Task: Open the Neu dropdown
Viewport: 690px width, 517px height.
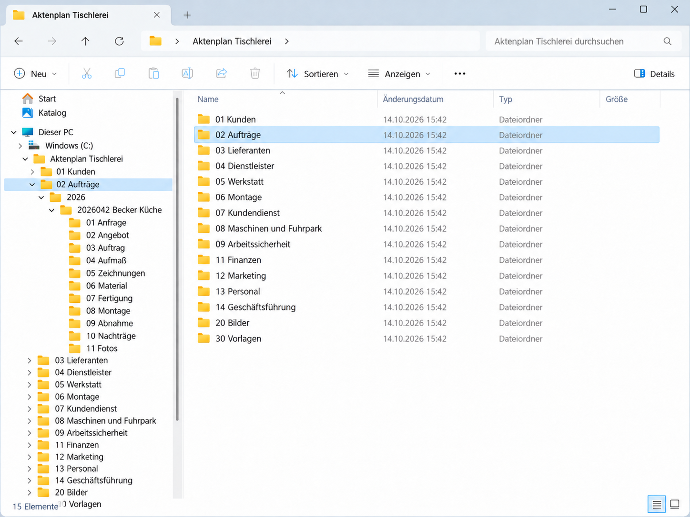Action: pyautogui.click(x=36, y=74)
